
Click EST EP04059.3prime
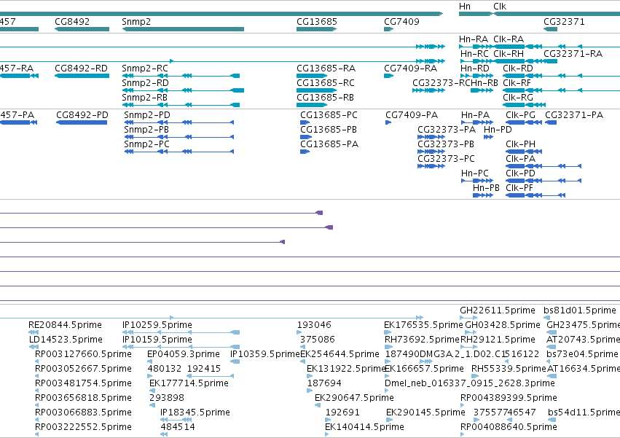pyautogui.click(x=184, y=354)
